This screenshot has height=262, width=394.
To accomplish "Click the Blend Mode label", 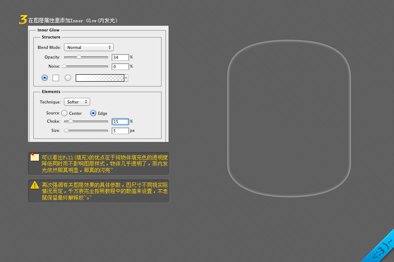I will point(49,48).
